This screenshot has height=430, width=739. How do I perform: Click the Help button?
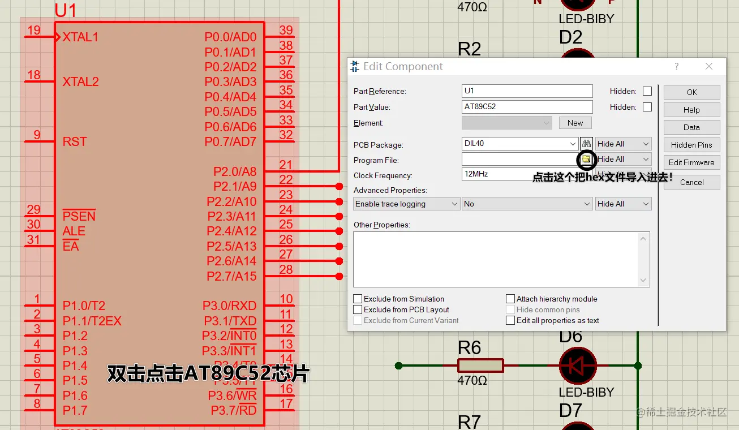[x=692, y=110]
